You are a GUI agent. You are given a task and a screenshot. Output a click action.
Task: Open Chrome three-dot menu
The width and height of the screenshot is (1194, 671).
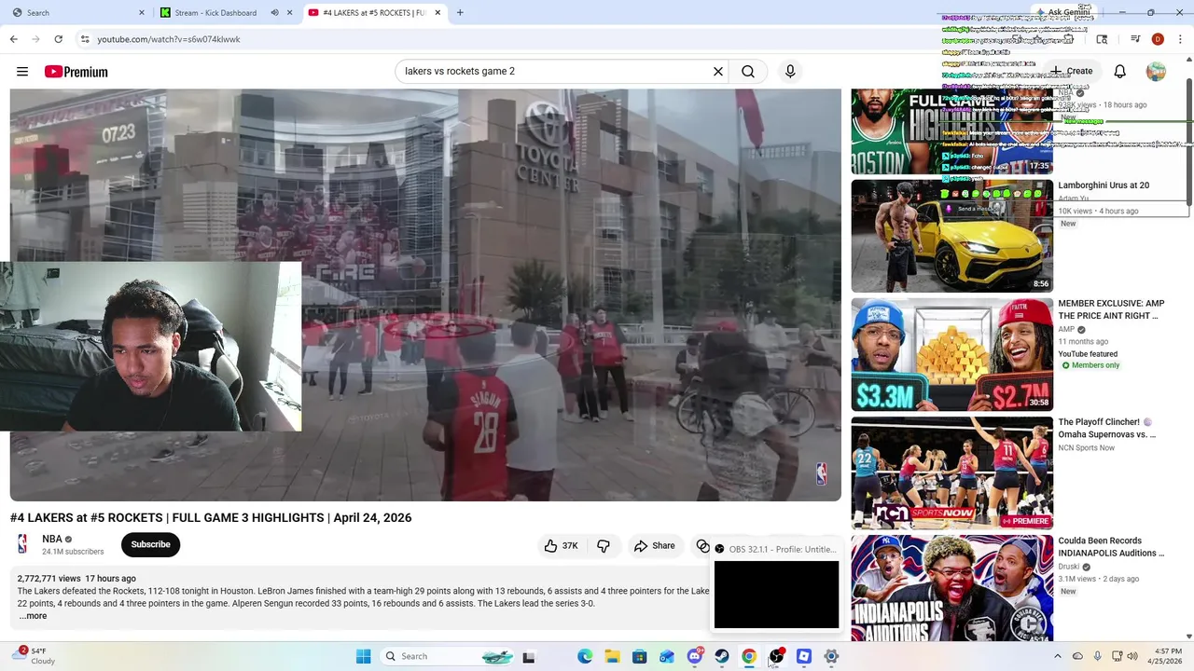pyautogui.click(x=1180, y=39)
